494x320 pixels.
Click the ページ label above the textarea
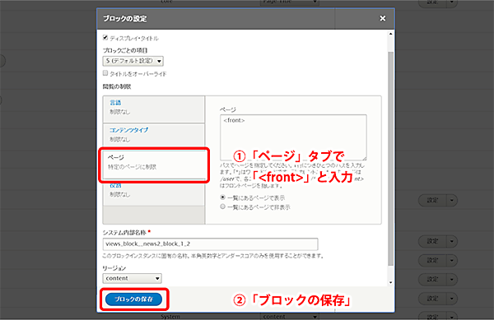(x=228, y=109)
